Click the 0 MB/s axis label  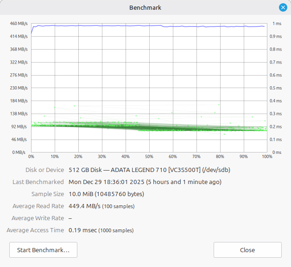tap(19, 152)
